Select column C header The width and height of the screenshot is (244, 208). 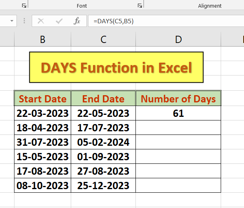pyautogui.click(x=103, y=39)
